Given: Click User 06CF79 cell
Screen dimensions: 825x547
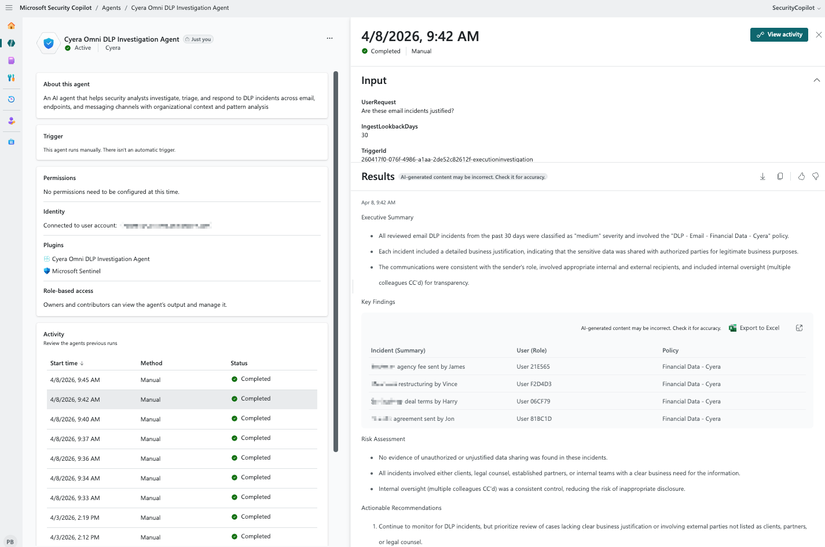Looking at the screenshot, I should coord(533,402).
